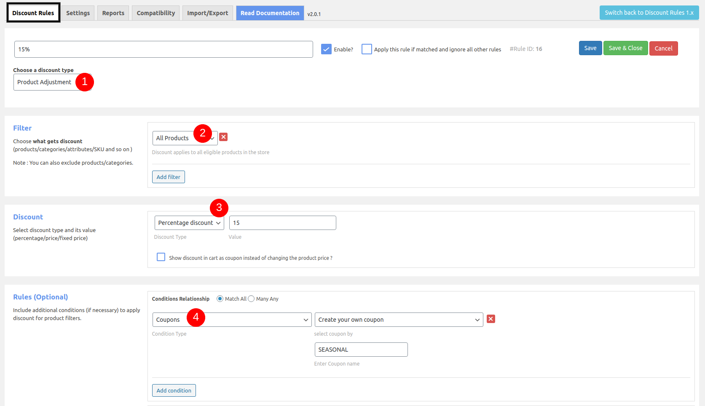The height and width of the screenshot is (406, 705).
Task: Click the red numbered marker 1
Action: [x=85, y=82]
